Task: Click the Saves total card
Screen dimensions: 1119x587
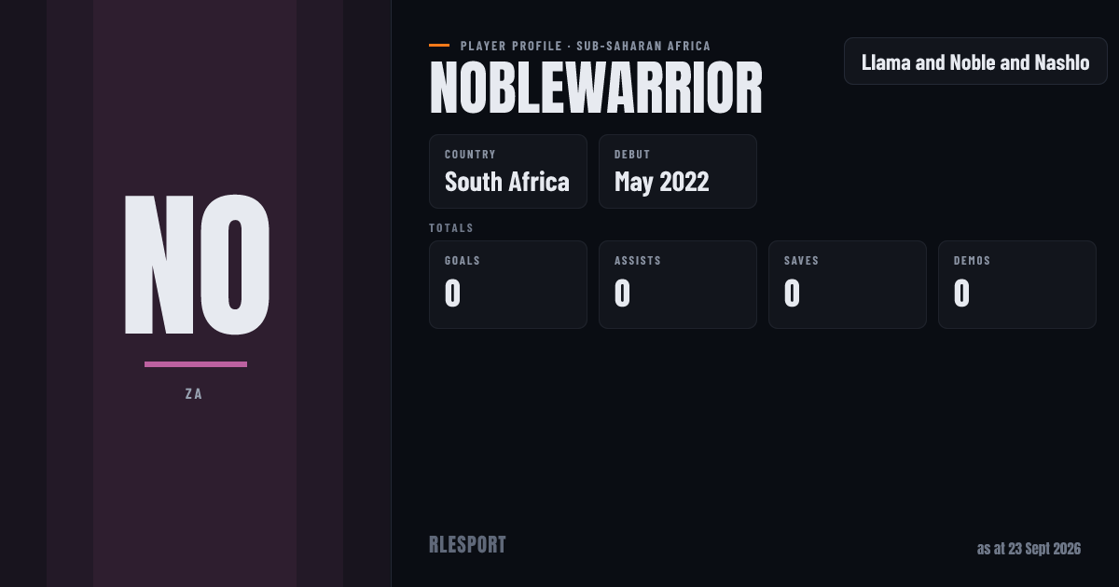Action: 848,284
